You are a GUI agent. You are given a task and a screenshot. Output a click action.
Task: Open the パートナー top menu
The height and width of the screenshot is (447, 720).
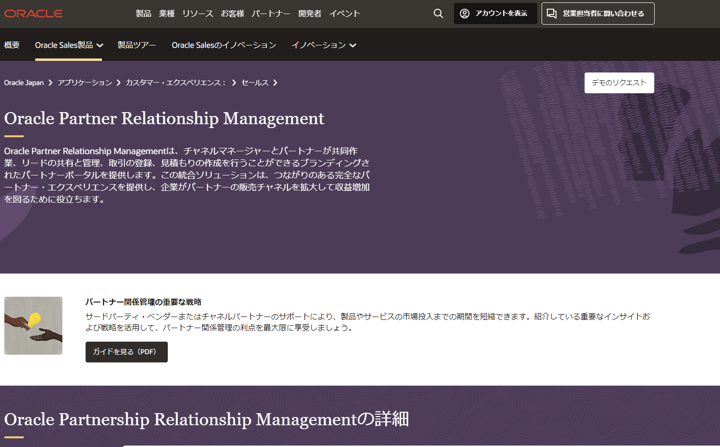pyautogui.click(x=271, y=14)
